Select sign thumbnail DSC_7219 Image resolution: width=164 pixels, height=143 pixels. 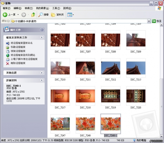coord(111,96)
